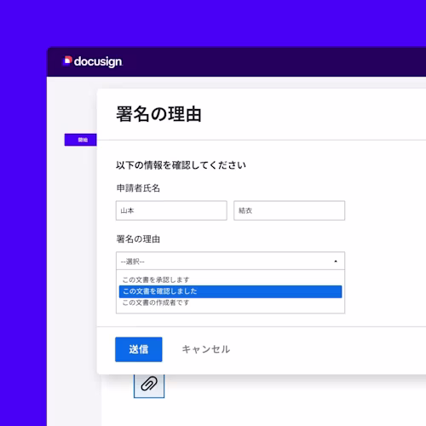Screen dimensions: 426x426
Task: Click the given name field containing 結衣
Action: coord(289,210)
